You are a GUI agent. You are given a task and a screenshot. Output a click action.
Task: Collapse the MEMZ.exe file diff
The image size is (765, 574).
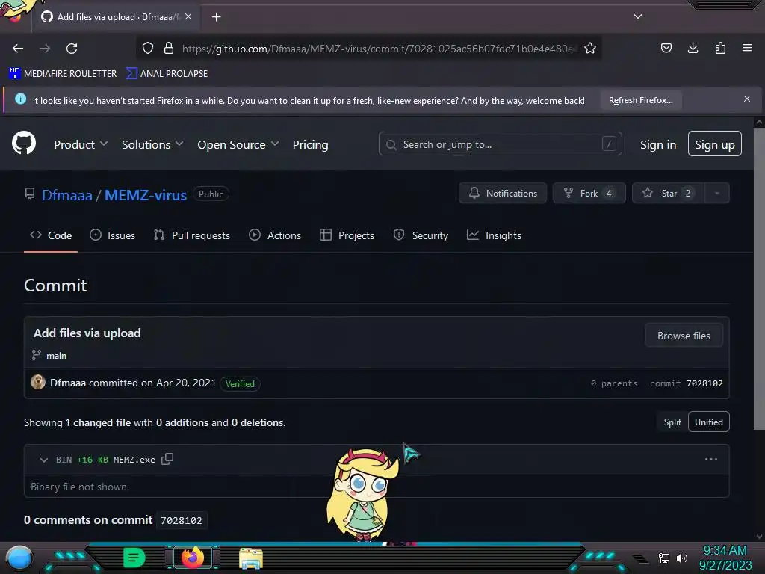click(44, 460)
